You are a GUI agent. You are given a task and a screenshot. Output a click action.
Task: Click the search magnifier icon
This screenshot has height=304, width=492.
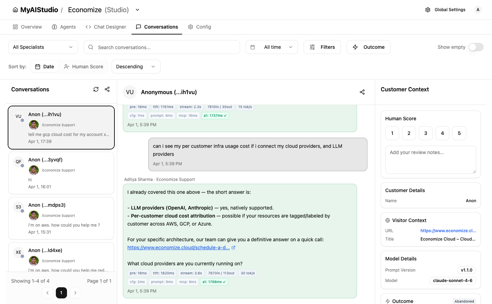coord(91,47)
